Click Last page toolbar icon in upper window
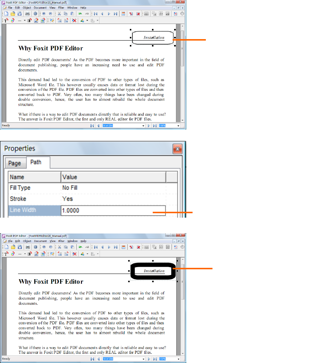The height and width of the screenshot is (363, 332). pos(115,14)
